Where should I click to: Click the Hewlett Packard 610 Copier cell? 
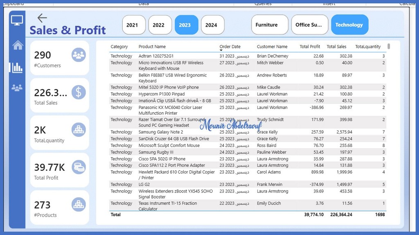click(177, 174)
